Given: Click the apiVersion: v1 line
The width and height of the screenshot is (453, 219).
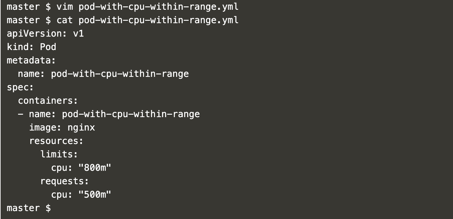Looking at the screenshot, I should click(45, 34).
